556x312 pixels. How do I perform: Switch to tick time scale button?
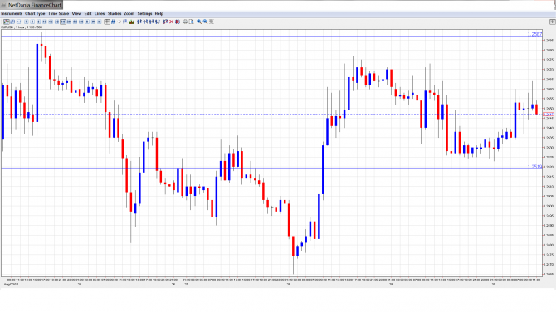(x=27, y=22)
